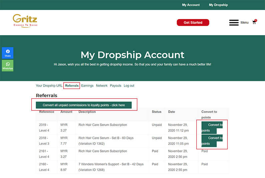The height and width of the screenshot is (178, 265).
Task: Click the Menu label
Action: pyautogui.click(x=244, y=22)
